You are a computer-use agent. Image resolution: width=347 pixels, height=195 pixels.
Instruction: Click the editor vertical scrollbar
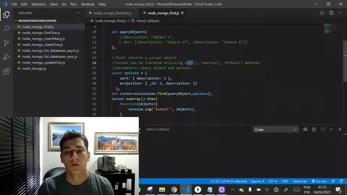click(x=345, y=61)
